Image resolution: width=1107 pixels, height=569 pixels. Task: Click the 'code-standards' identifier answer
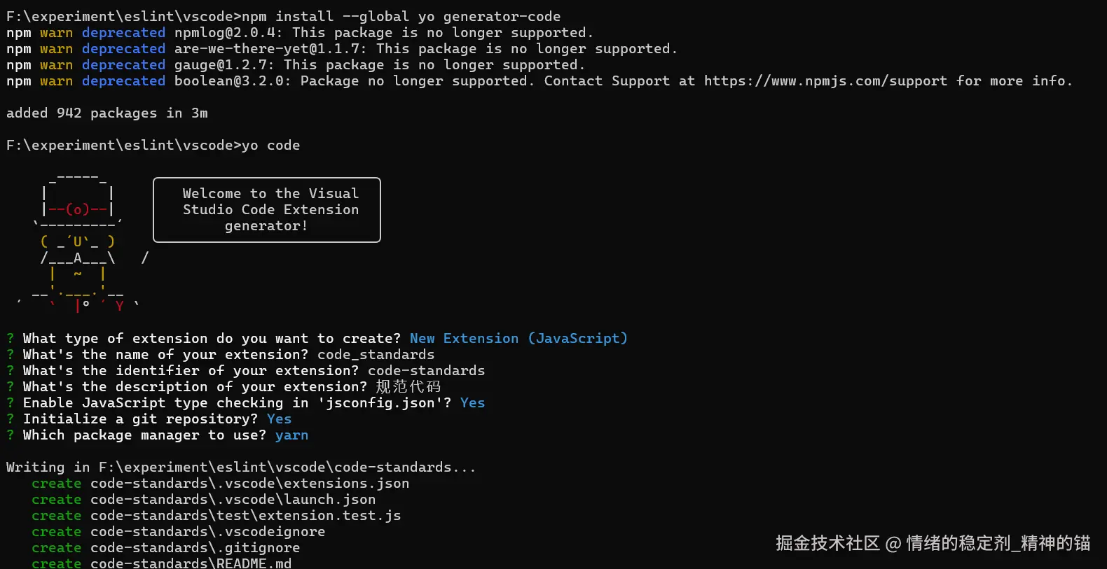pyautogui.click(x=426, y=371)
